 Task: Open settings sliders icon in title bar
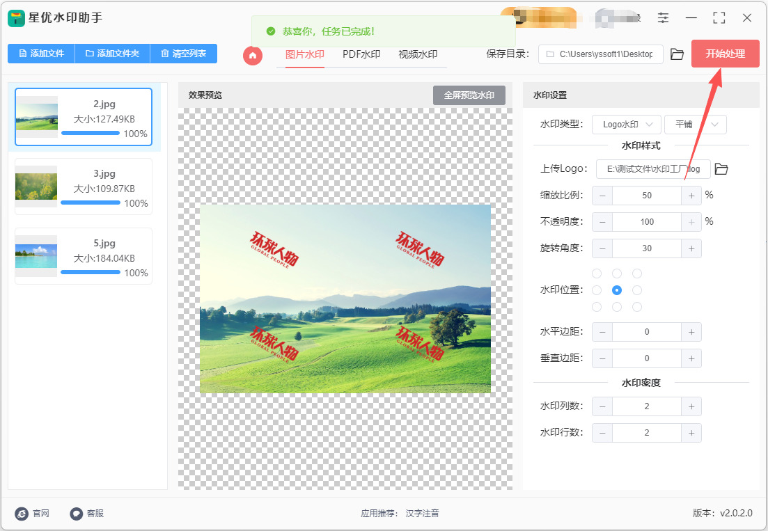point(664,18)
